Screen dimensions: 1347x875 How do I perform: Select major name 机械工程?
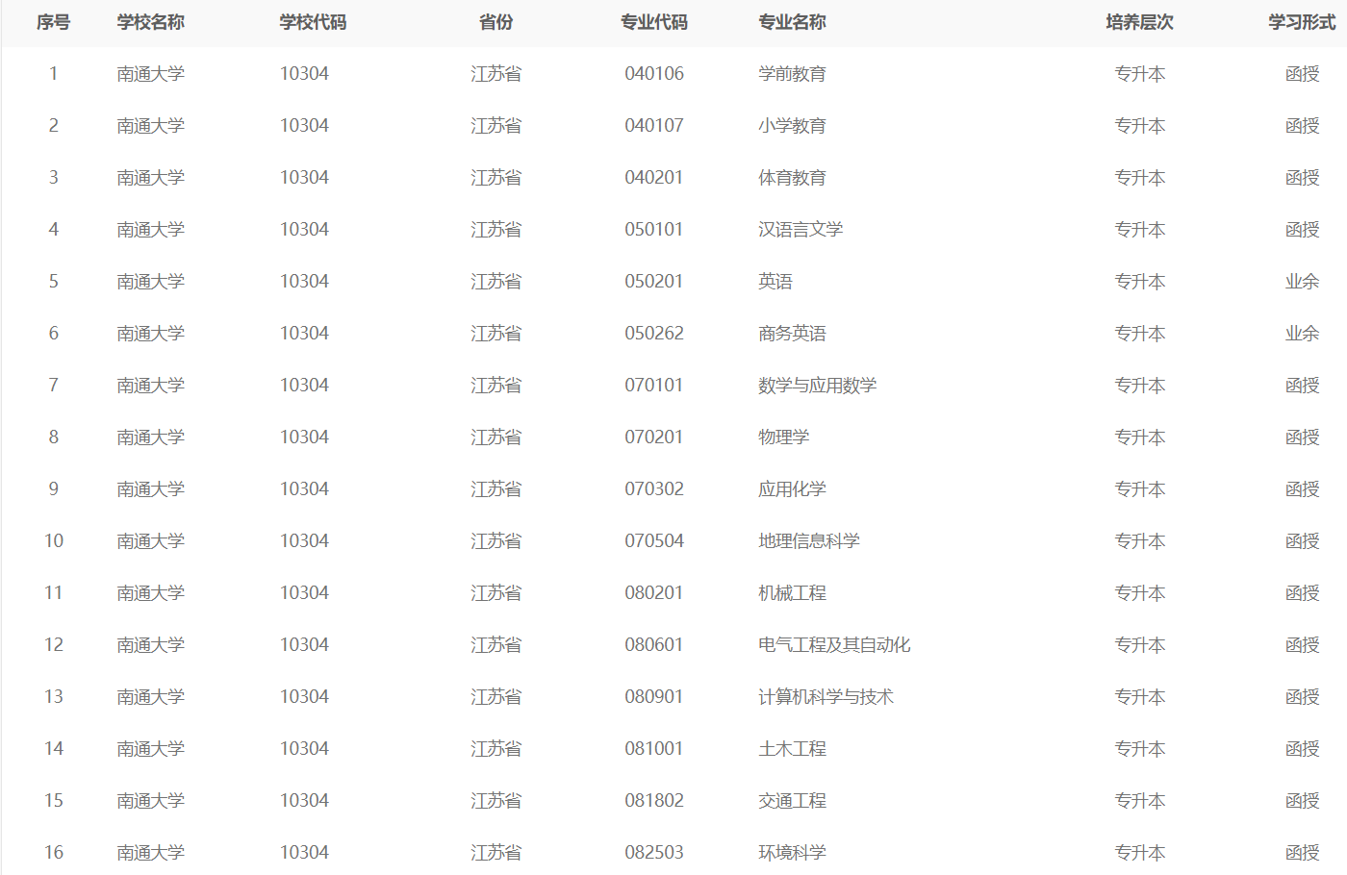[792, 593]
